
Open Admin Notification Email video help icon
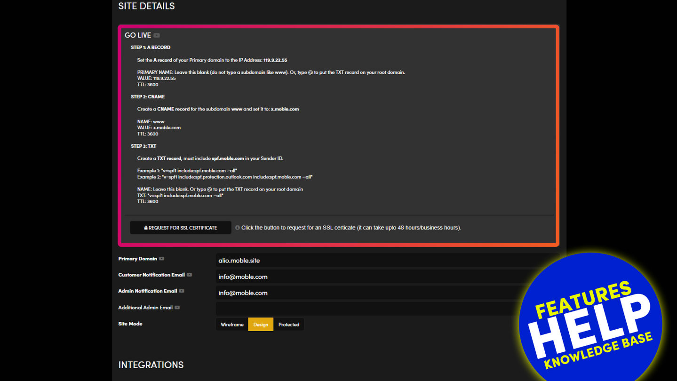tap(182, 291)
